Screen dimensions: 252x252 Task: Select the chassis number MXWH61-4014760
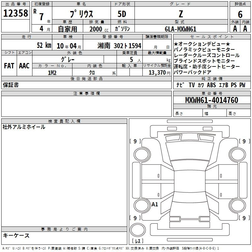(211, 100)
